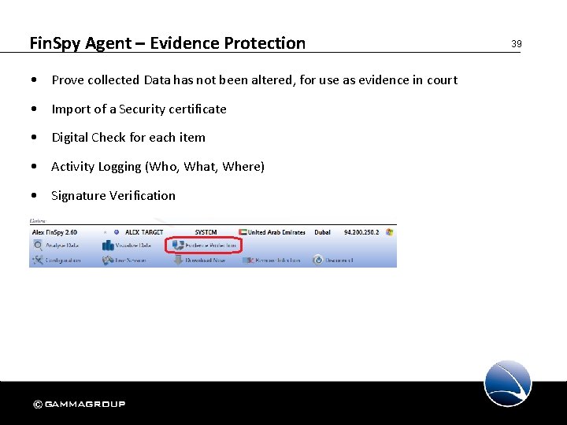Click the 'Digital Check for each item' bullet
This screenshot has width=567, height=425.
(x=128, y=137)
